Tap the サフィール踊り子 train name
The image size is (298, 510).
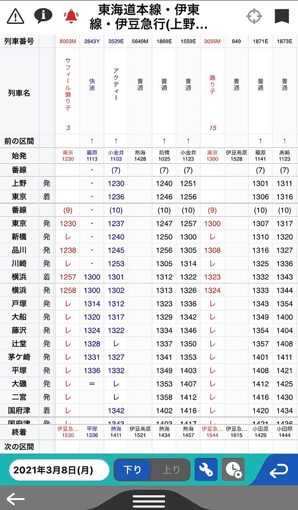coord(68,85)
